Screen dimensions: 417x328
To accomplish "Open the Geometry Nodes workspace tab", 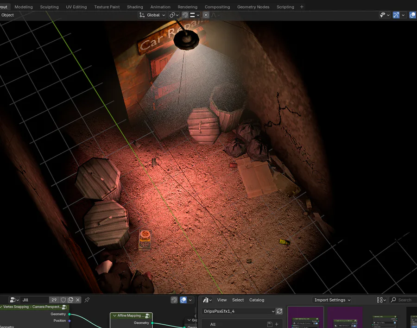I will click(253, 7).
